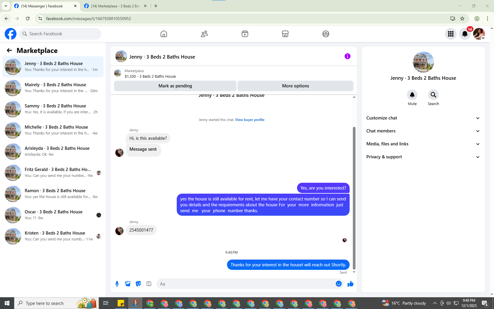Image resolution: width=494 pixels, height=309 pixels.
Task: Open the Windows Start menu
Action: click(x=7, y=303)
